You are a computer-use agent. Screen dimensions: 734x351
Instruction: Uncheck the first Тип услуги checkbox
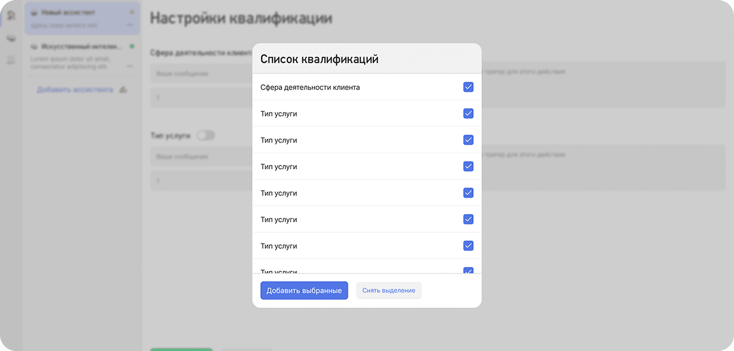pyautogui.click(x=468, y=113)
